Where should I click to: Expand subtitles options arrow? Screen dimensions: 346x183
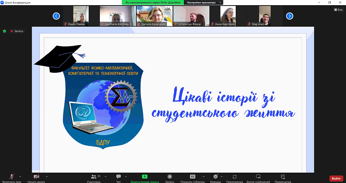pyautogui.click(x=203, y=177)
